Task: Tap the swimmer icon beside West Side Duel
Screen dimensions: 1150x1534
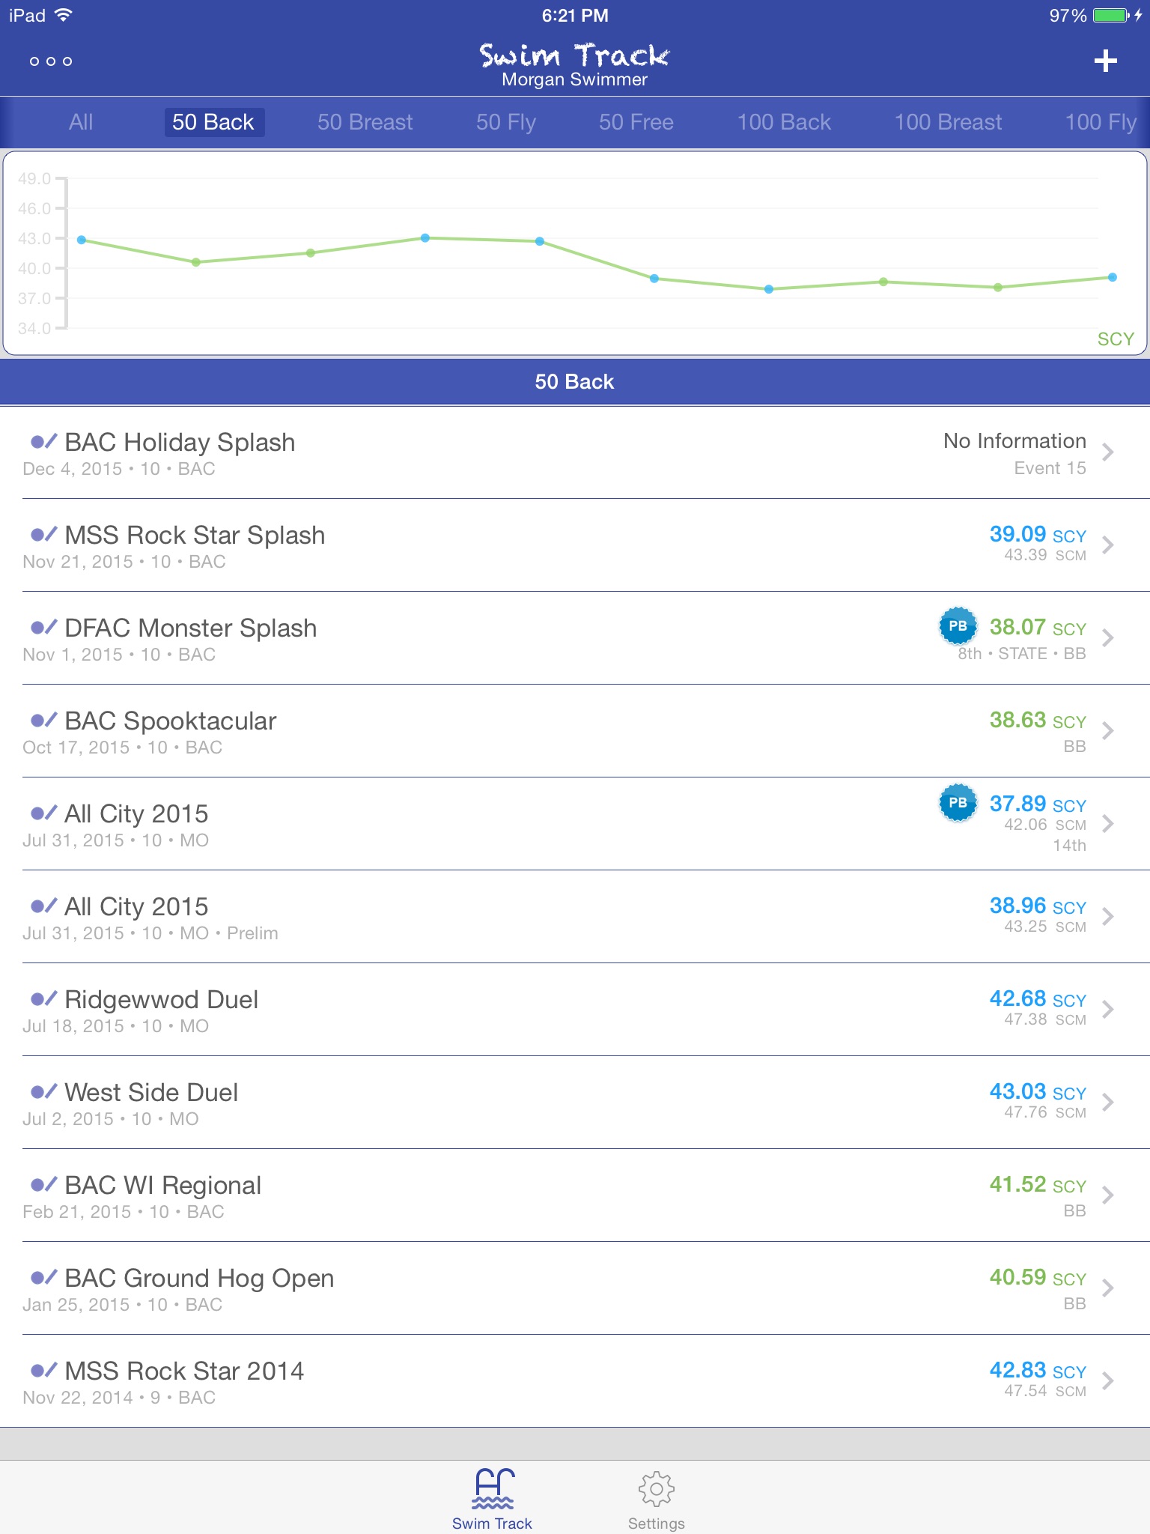Action: point(43,1092)
